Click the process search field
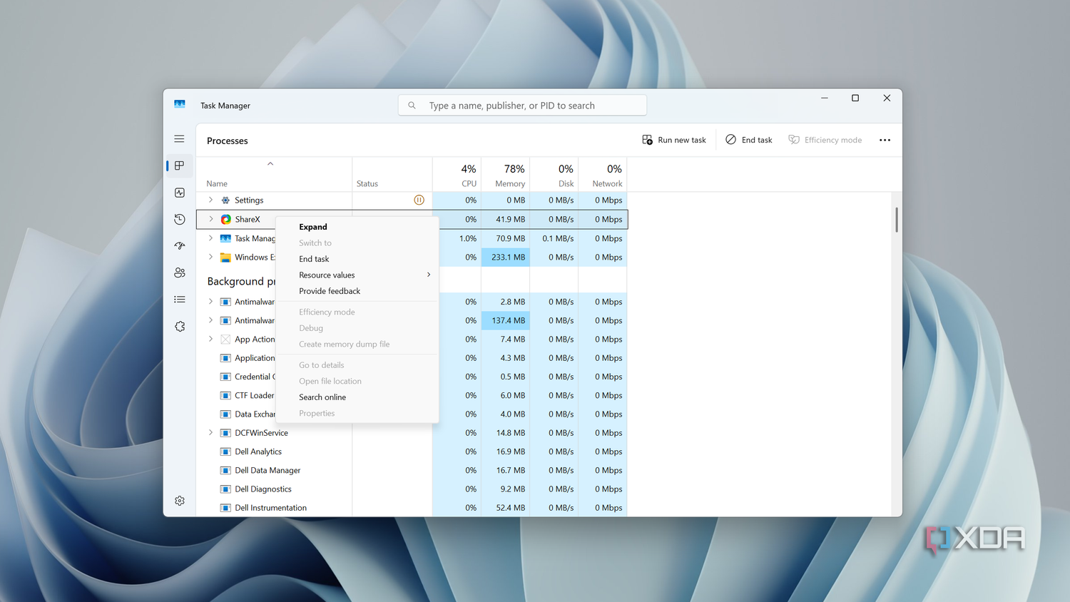Image resolution: width=1070 pixels, height=602 pixels. pos(522,106)
